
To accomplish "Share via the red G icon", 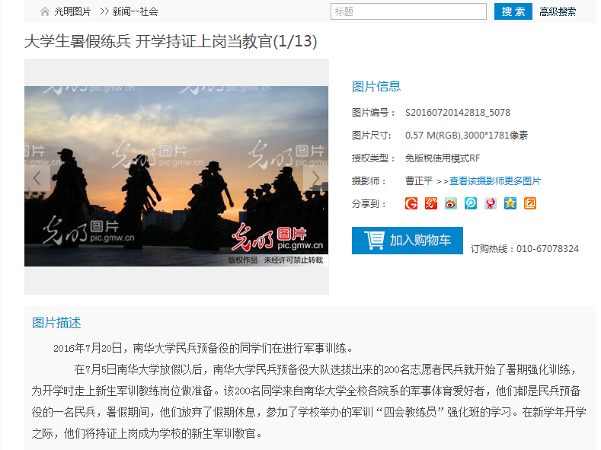I will pos(411,203).
